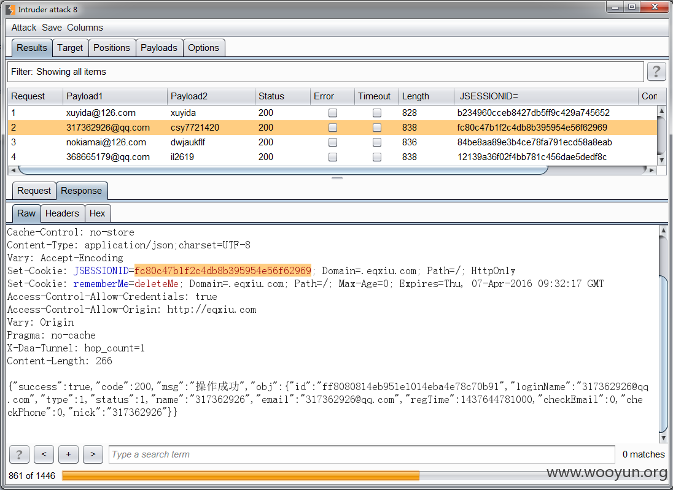Image resolution: width=673 pixels, height=490 pixels.
Task: Sort by Status column header
Action: 283,96
